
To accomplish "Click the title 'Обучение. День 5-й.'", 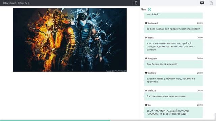I will 17,3.
